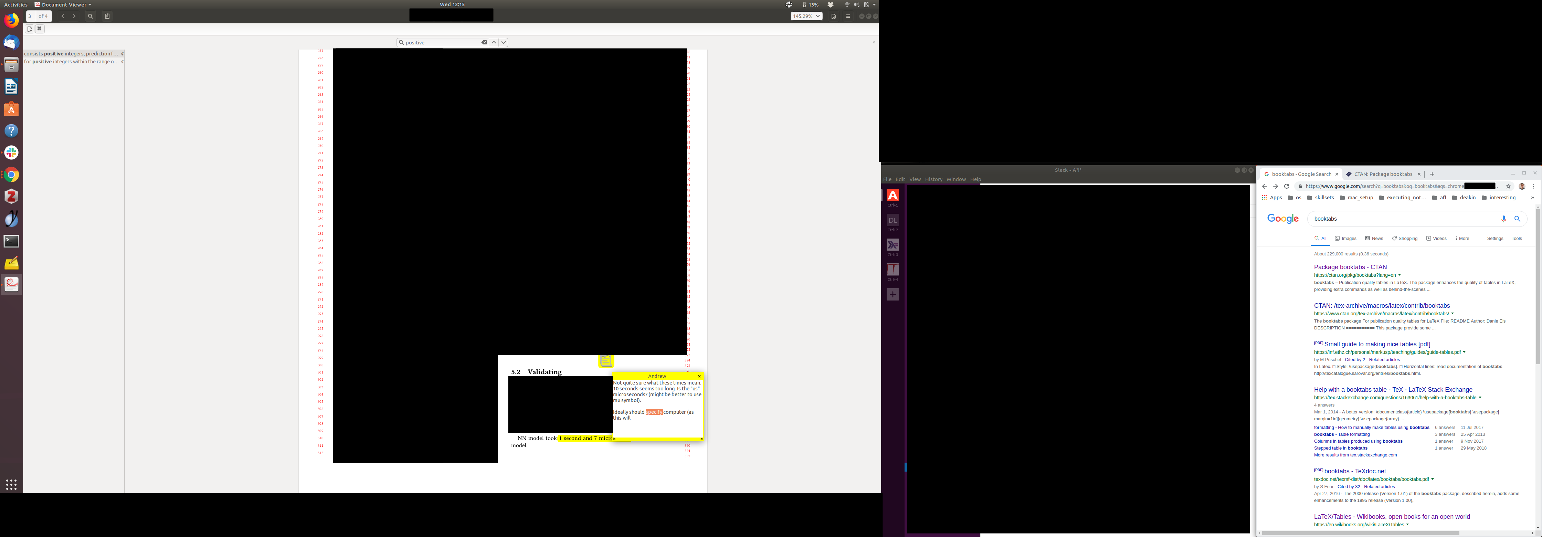Expand the Google 'More' search filter menu

coord(1462,238)
